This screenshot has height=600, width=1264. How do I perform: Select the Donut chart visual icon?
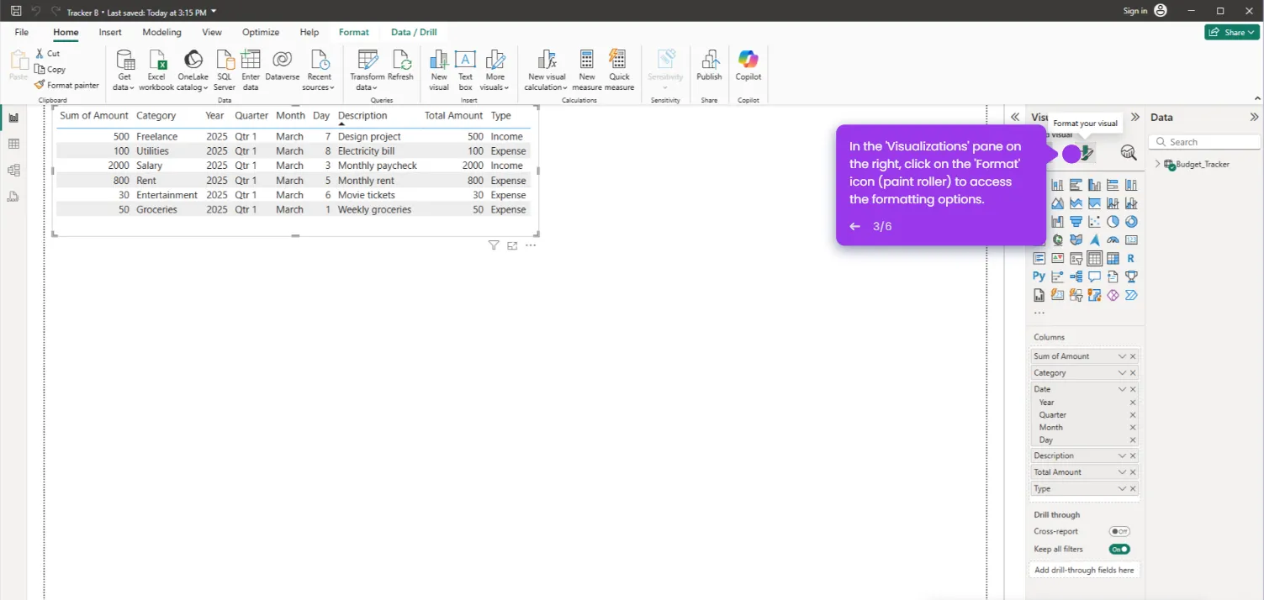(1131, 222)
